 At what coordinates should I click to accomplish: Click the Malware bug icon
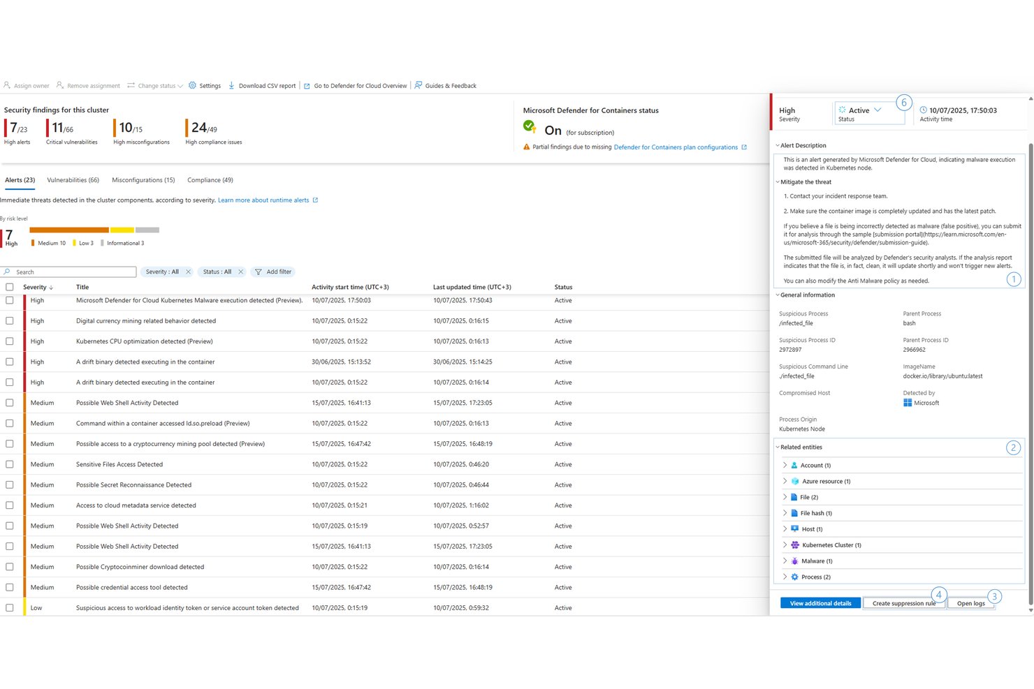click(x=794, y=561)
